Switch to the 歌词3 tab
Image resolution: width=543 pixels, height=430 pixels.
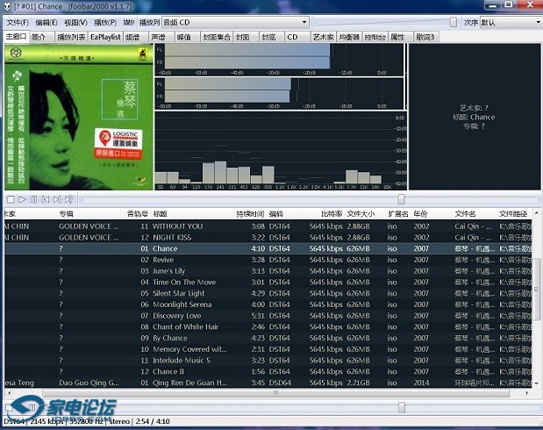[425, 37]
